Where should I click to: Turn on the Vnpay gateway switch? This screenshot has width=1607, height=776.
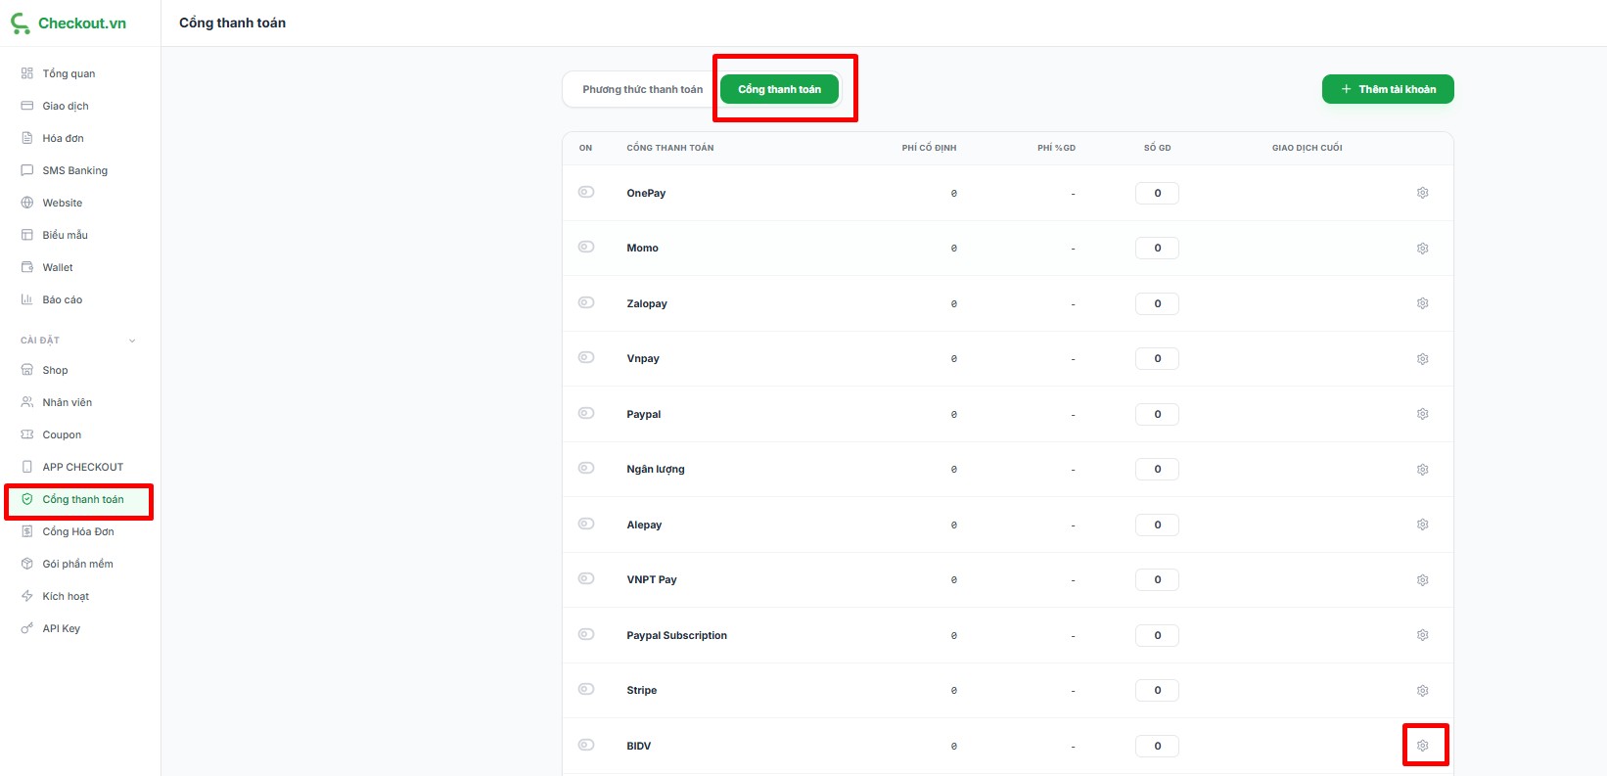[586, 357]
